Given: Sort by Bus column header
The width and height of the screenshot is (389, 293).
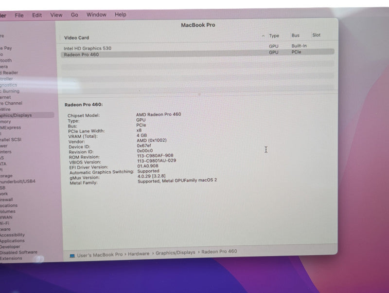Looking at the screenshot, I should point(295,36).
